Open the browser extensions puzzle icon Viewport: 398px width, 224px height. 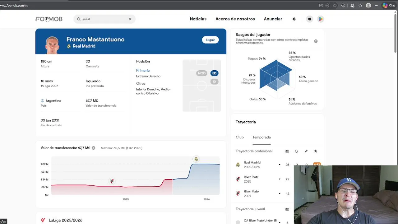(x=343, y=5)
